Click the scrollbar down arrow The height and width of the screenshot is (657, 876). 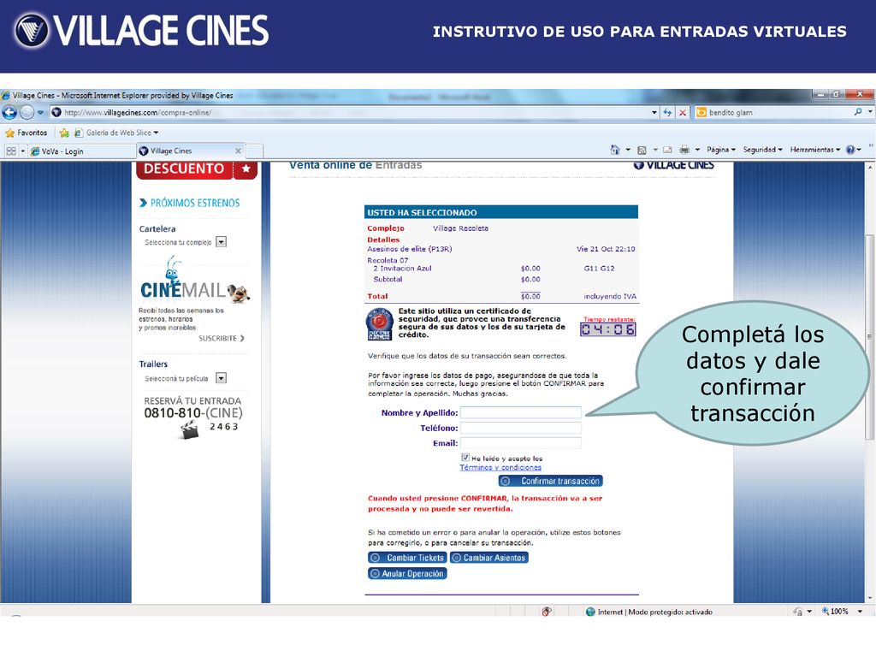pyautogui.click(x=870, y=597)
